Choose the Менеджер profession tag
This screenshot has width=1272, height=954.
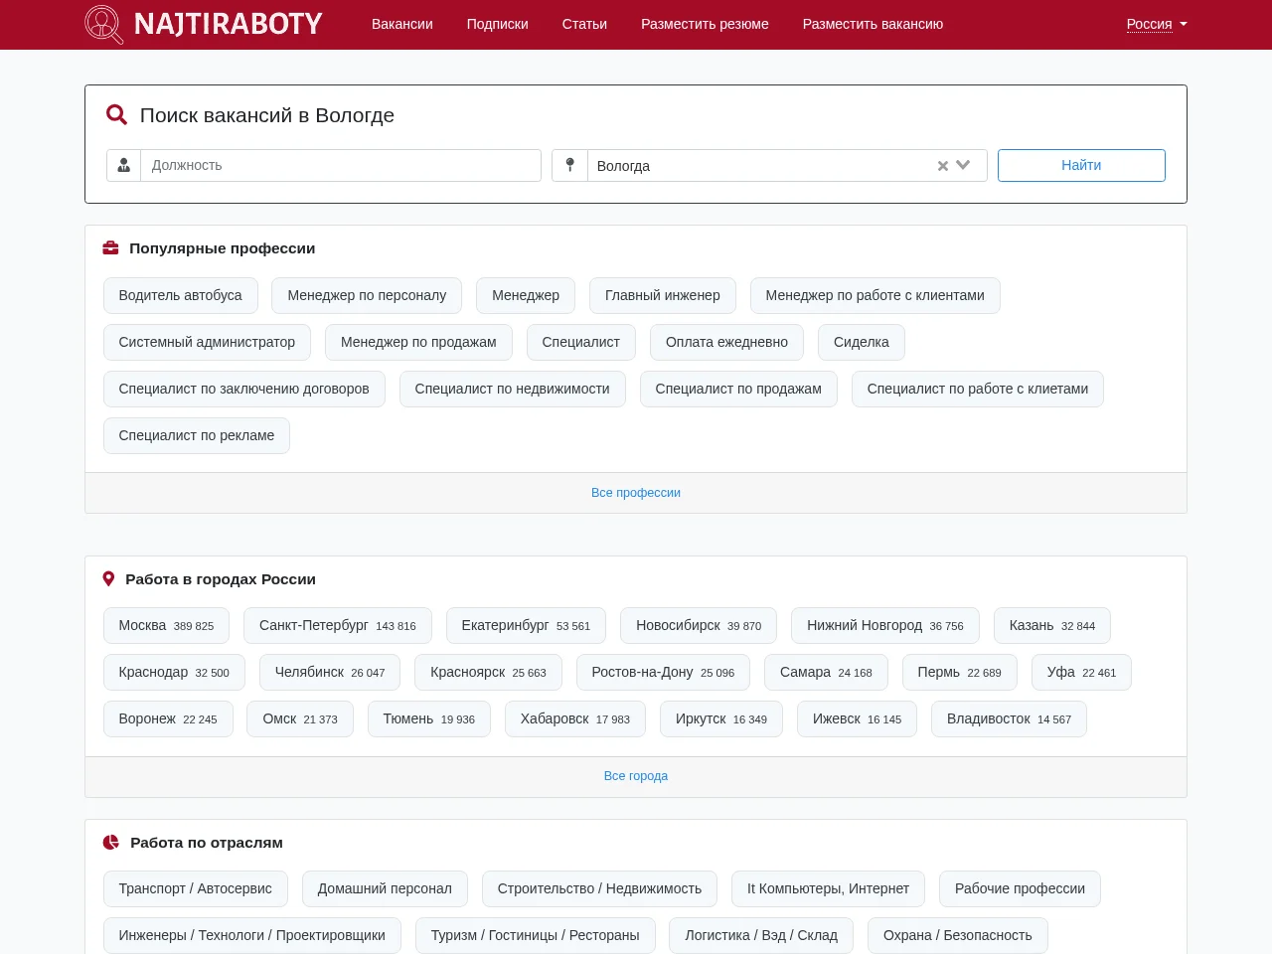[x=526, y=295]
